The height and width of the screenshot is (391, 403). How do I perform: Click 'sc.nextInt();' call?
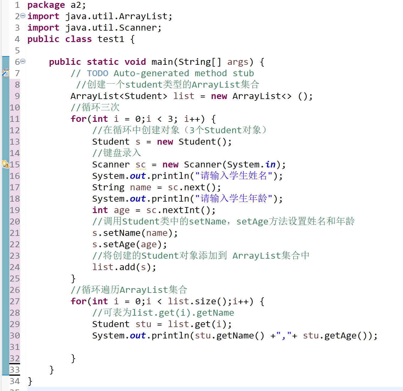[181, 210]
